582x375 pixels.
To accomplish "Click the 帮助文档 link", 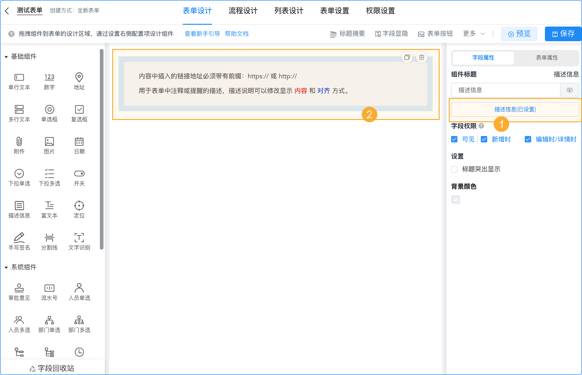I will tap(237, 33).
